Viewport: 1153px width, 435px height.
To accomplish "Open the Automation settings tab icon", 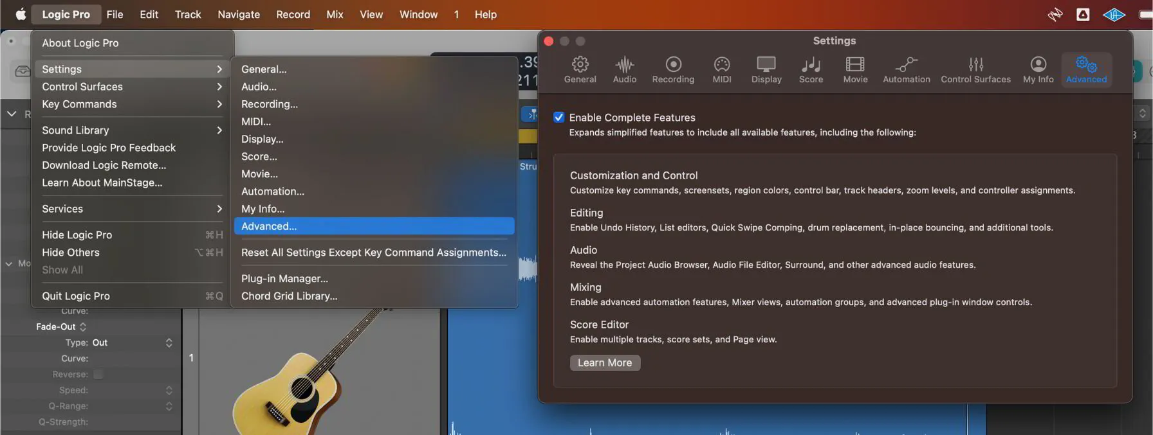I will pos(906,69).
